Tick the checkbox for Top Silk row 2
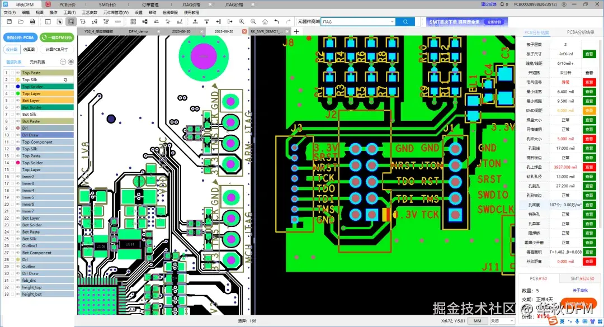This screenshot has width=604, height=327. (x=12, y=80)
